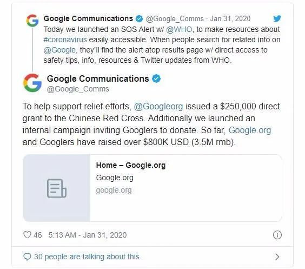Expand conversation with right chevron arrow

pos(277,257)
